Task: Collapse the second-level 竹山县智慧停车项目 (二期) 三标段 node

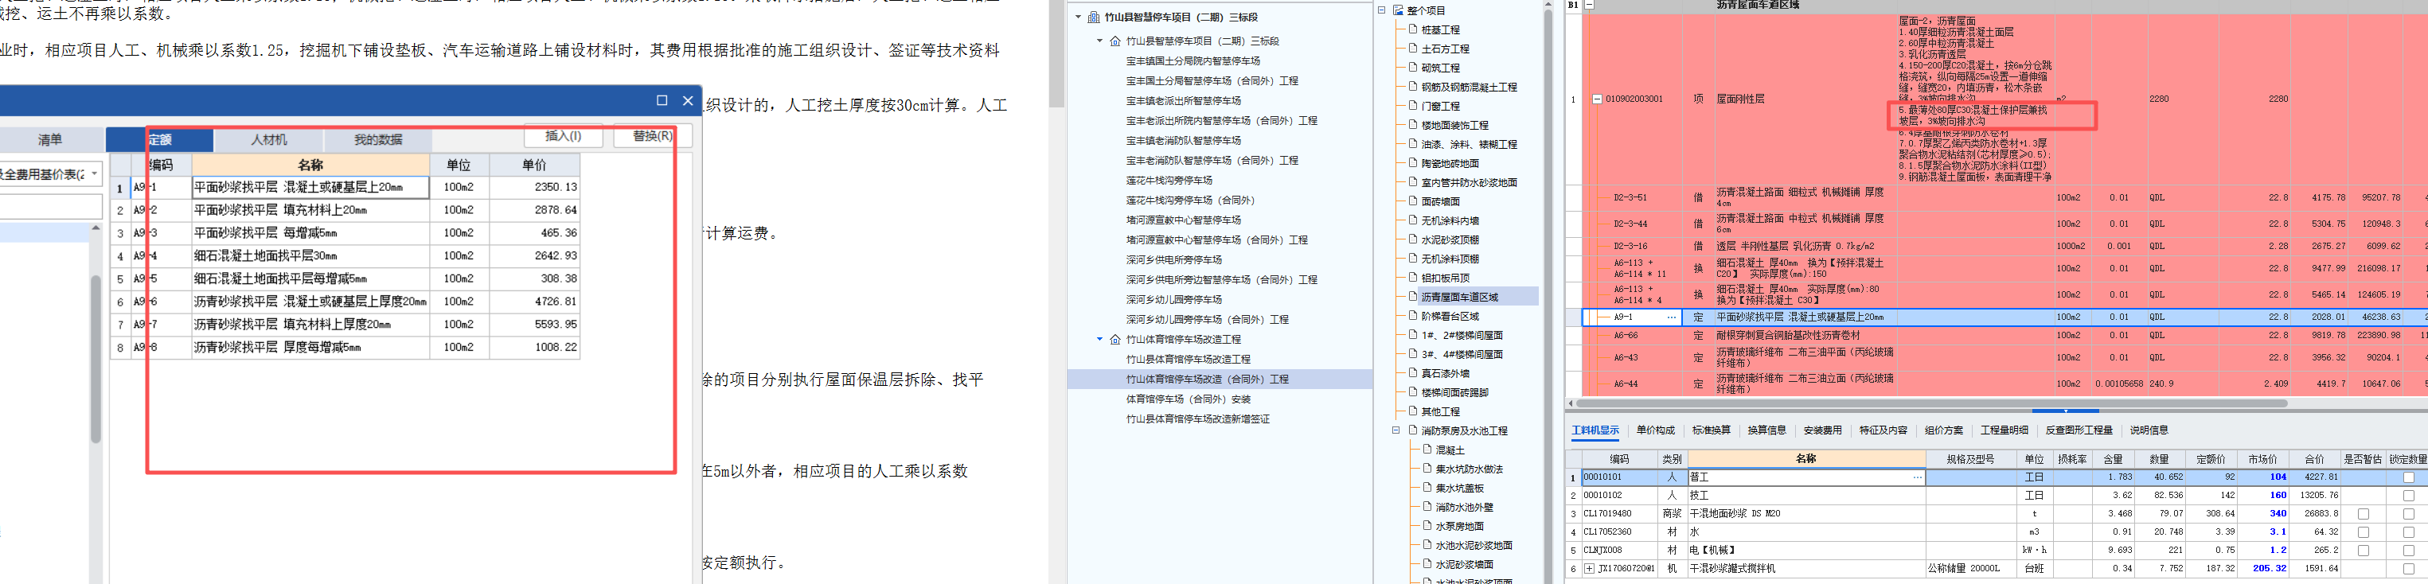Action: click(1099, 41)
